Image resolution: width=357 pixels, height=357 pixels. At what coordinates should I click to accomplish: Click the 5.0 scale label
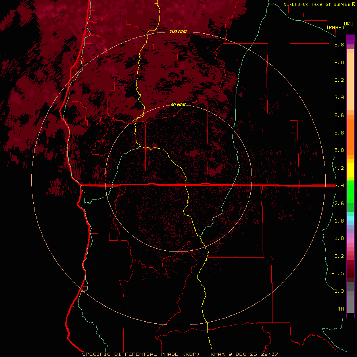339,150
